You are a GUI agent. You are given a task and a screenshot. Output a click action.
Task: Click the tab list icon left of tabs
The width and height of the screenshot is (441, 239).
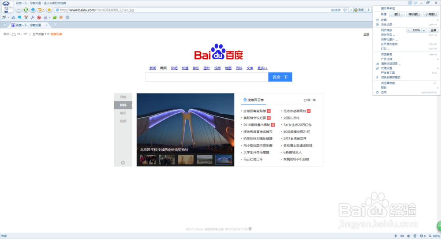[4, 25]
